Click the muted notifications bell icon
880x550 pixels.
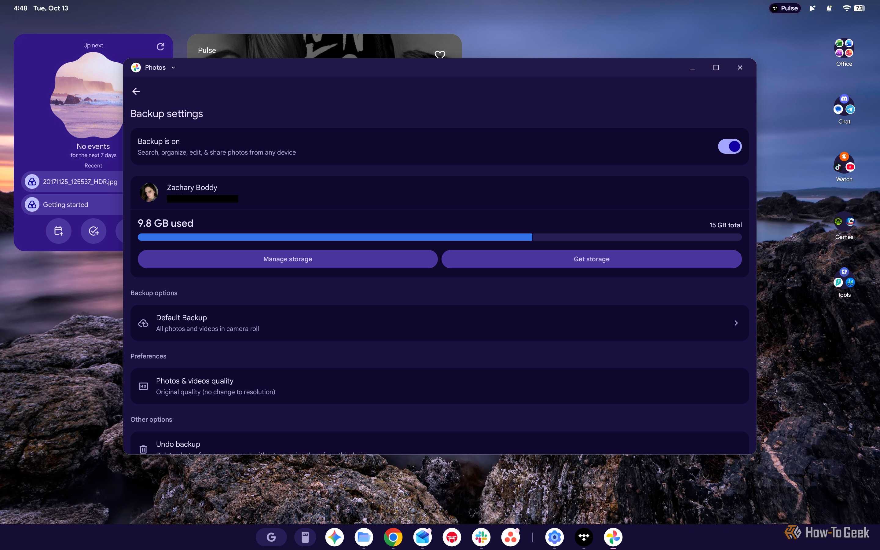coord(829,8)
